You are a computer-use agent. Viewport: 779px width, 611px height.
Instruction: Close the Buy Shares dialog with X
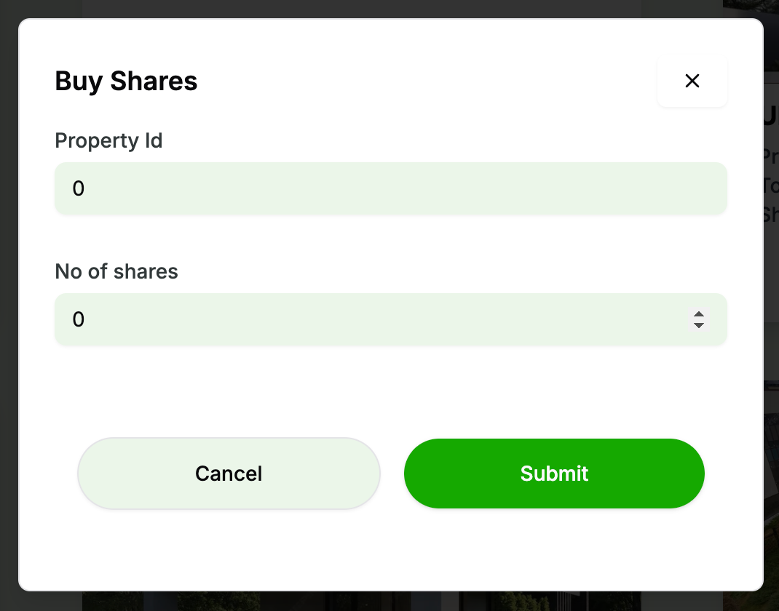click(x=692, y=81)
